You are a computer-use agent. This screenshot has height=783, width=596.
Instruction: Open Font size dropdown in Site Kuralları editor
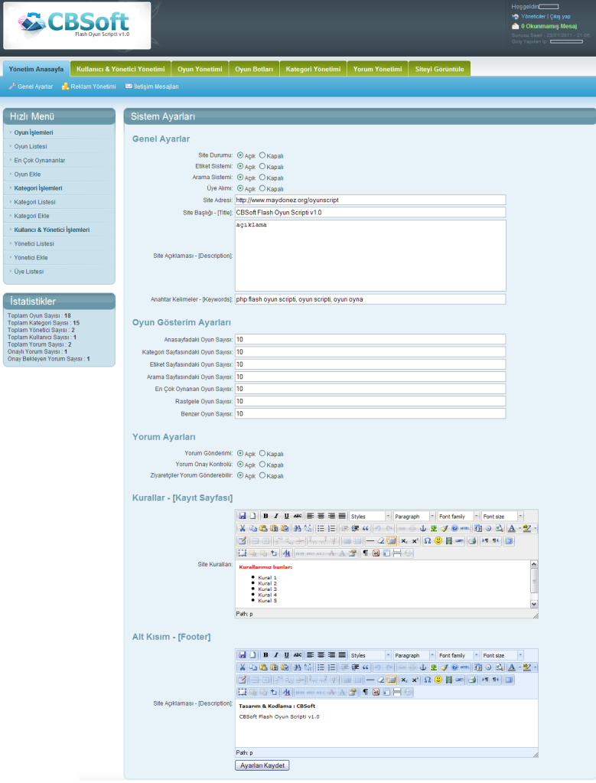[x=502, y=516]
